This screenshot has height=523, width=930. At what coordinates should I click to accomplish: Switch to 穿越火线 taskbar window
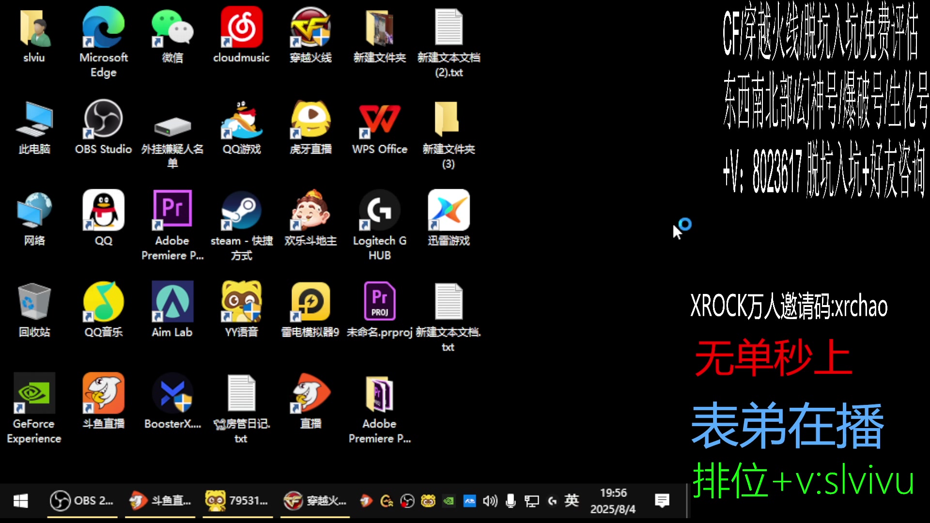315,501
